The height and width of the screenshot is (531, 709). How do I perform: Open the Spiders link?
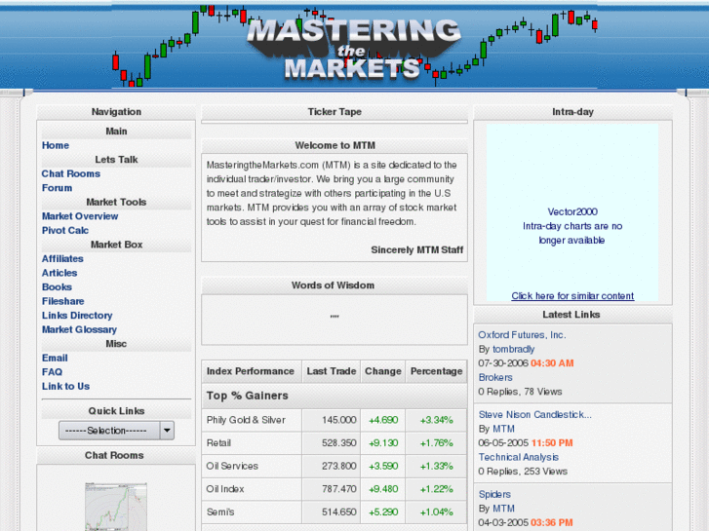coord(494,494)
